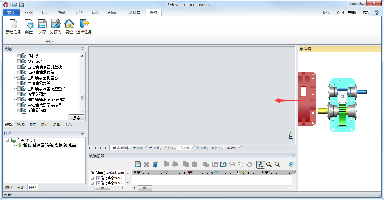Select the 拆卸 减速器箱盖,齿轮,视孔盖 step
The width and height of the screenshot is (384, 200).
50,145
